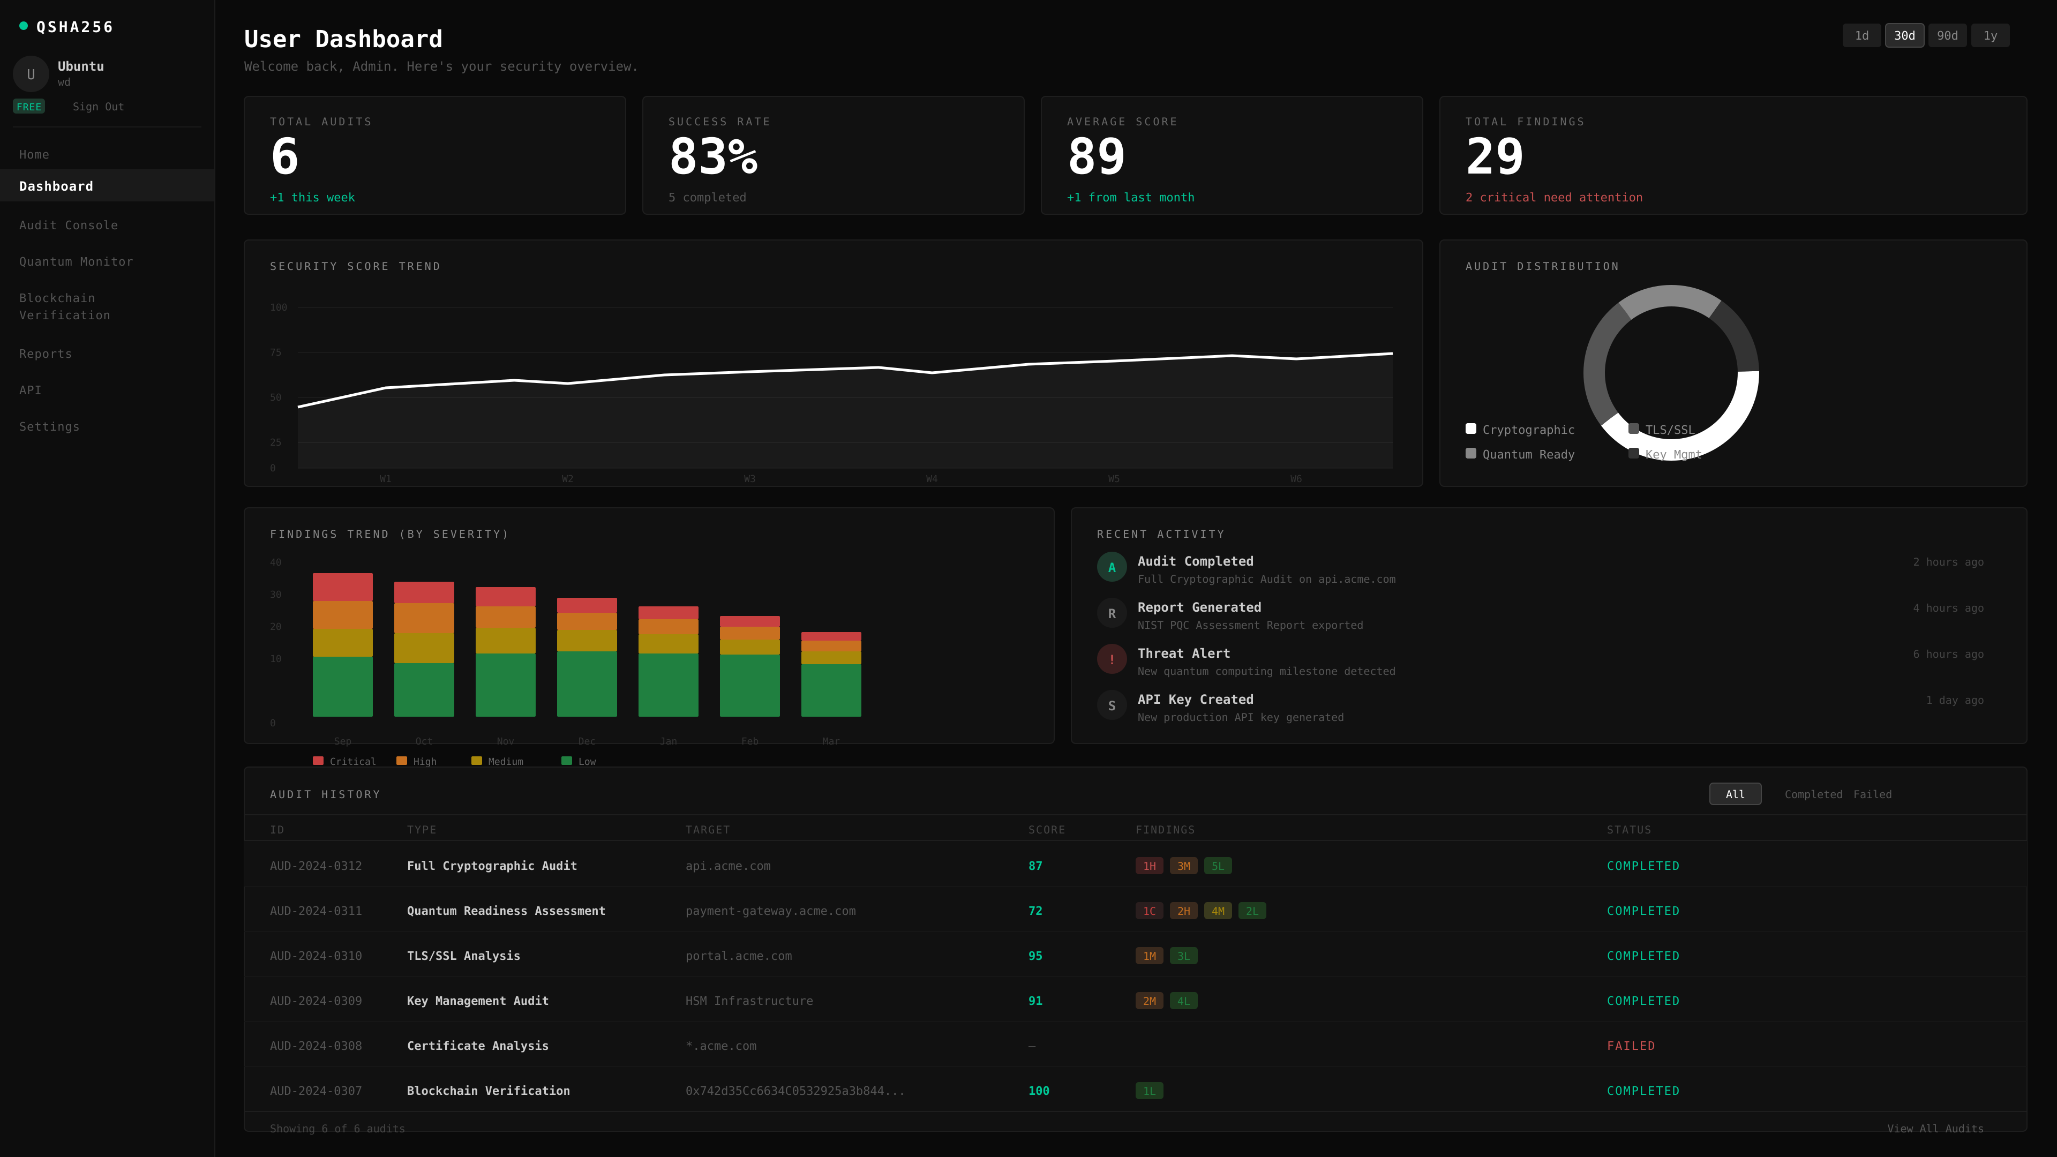
Task: Expand the Key Mgmt legend entry
Action: click(1633, 454)
